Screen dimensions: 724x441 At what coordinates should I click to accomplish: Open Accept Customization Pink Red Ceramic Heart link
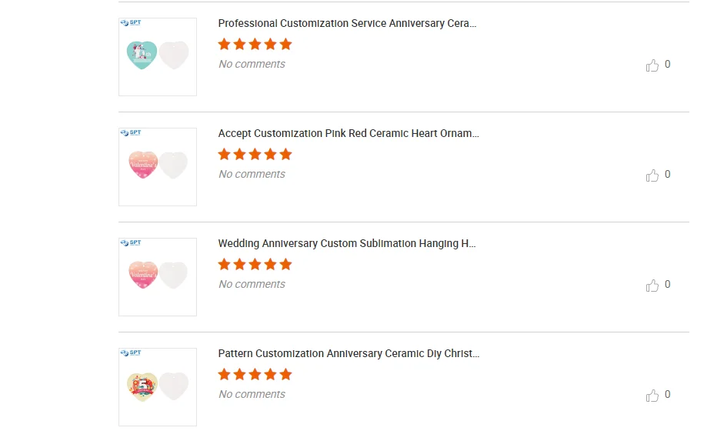[348, 134]
